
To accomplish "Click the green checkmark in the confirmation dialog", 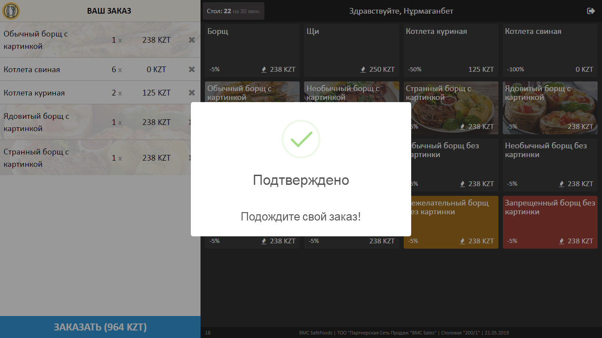I will click(301, 138).
